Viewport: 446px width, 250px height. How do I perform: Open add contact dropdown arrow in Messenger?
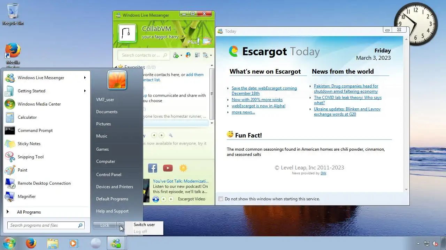[181, 56]
